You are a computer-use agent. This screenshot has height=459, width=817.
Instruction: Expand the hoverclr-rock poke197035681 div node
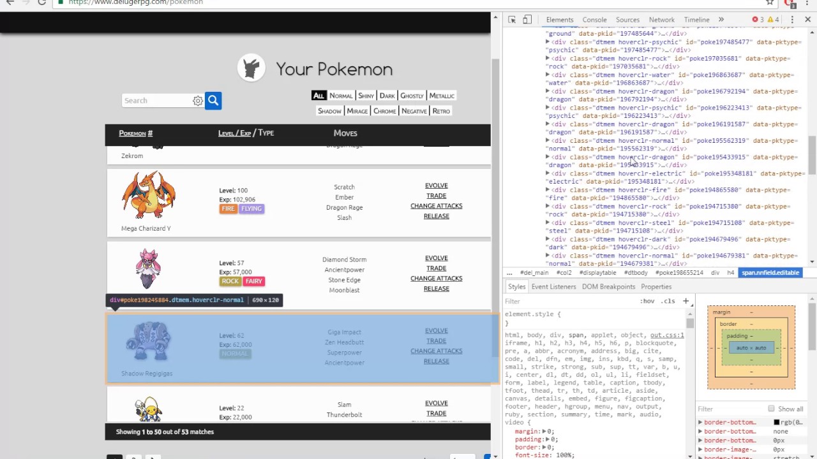[548, 59]
